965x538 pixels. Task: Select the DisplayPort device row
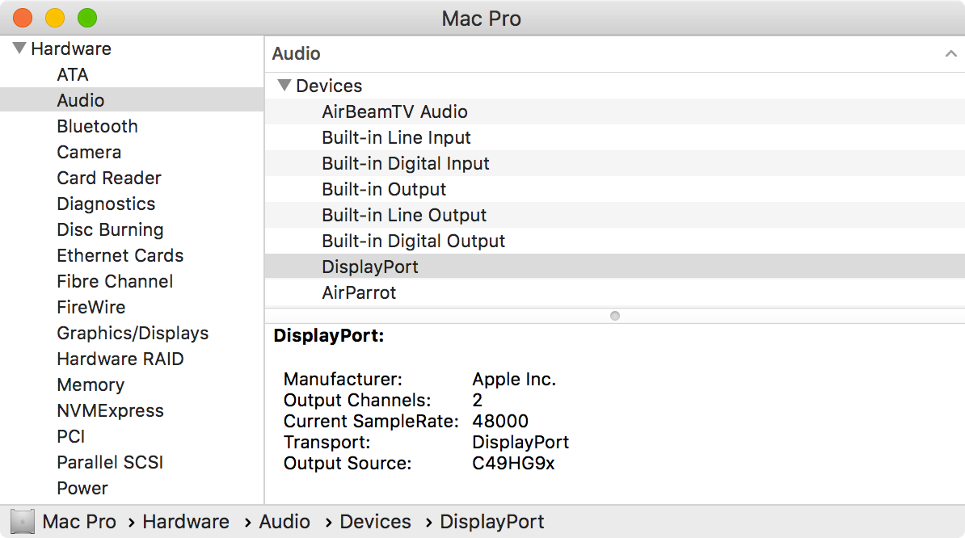tap(615, 267)
